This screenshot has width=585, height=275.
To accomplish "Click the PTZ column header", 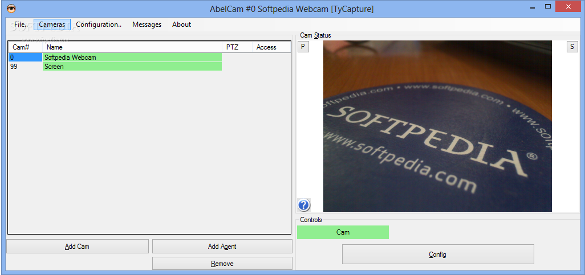I will 237,47.
